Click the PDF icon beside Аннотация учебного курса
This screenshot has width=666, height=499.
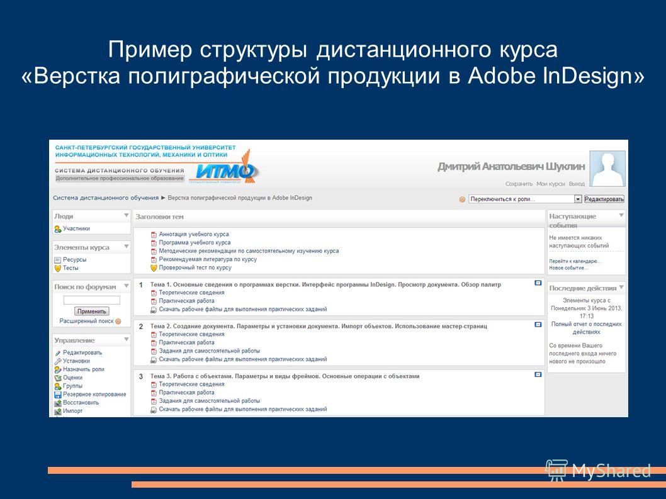click(154, 235)
